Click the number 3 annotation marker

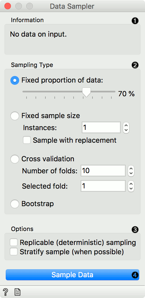[x=135, y=230]
